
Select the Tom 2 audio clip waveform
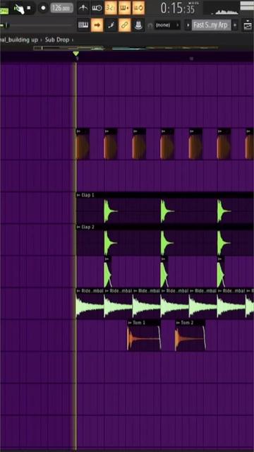pos(190,338)
